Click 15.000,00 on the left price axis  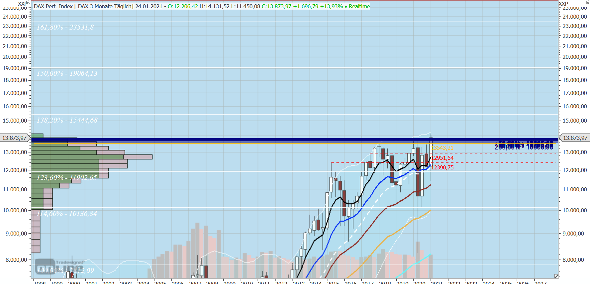15,121
